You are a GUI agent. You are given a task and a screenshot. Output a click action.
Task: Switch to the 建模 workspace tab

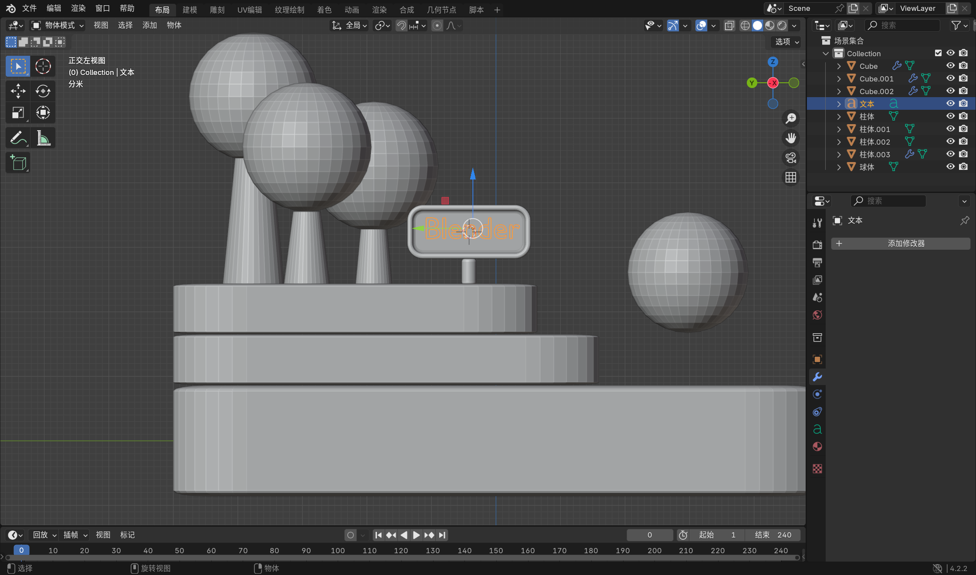coord(190,10)
